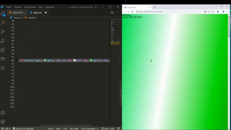231x130 pixels.
Task: Close the samsung_led browser tab
Action: click(150, 7)
